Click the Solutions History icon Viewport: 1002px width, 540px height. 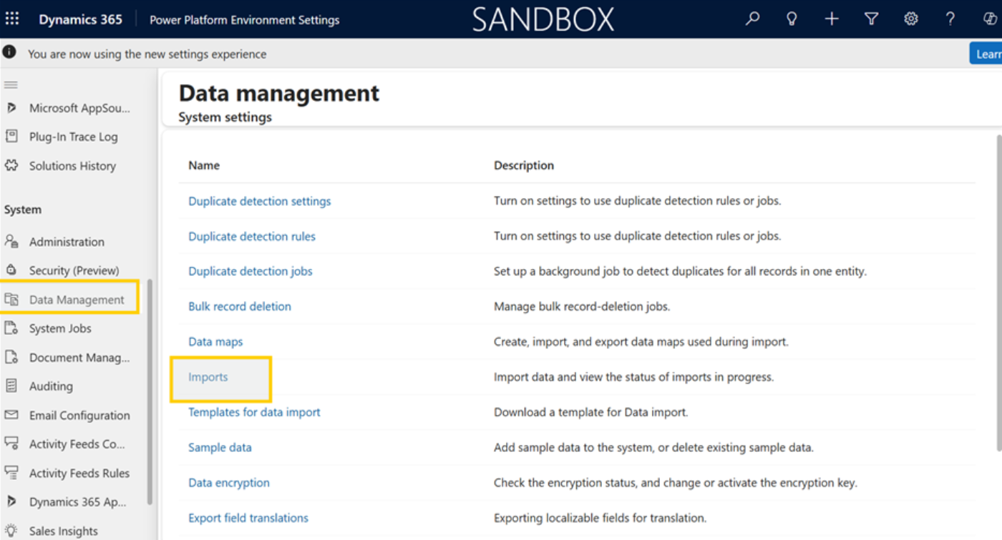[x=11, y=165]
